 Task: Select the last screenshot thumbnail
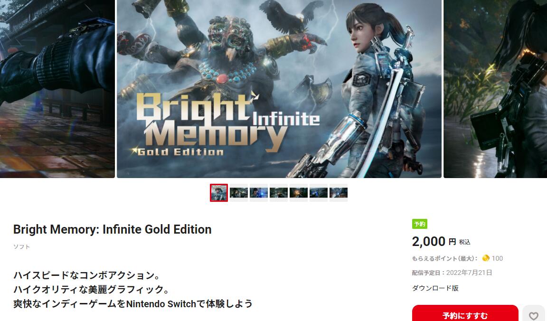[339, 193]
